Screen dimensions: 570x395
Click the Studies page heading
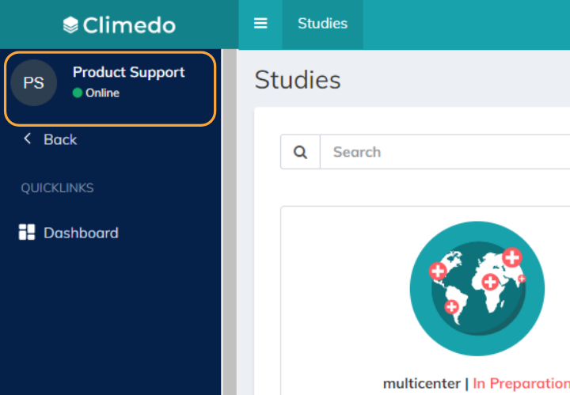coord(298,80)
